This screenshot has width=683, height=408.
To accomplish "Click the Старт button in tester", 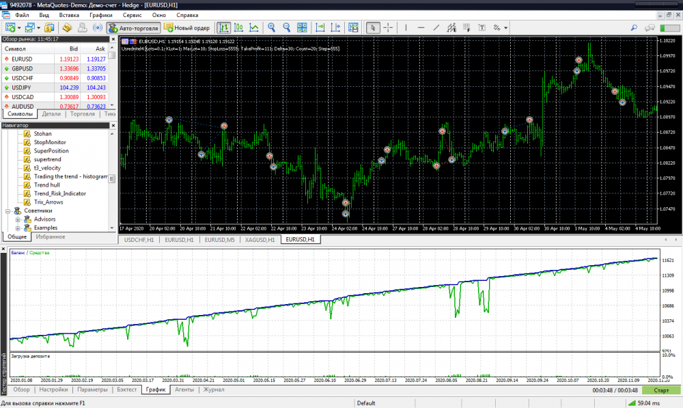I will [x=660, y=390].
